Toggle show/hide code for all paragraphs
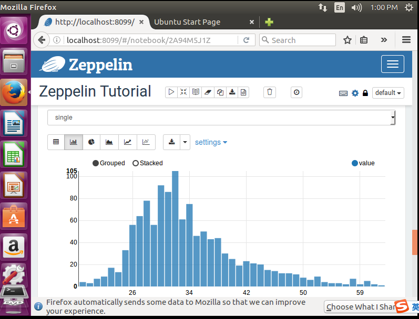This screenshot has height=319, width=419. tap(183, 92)
